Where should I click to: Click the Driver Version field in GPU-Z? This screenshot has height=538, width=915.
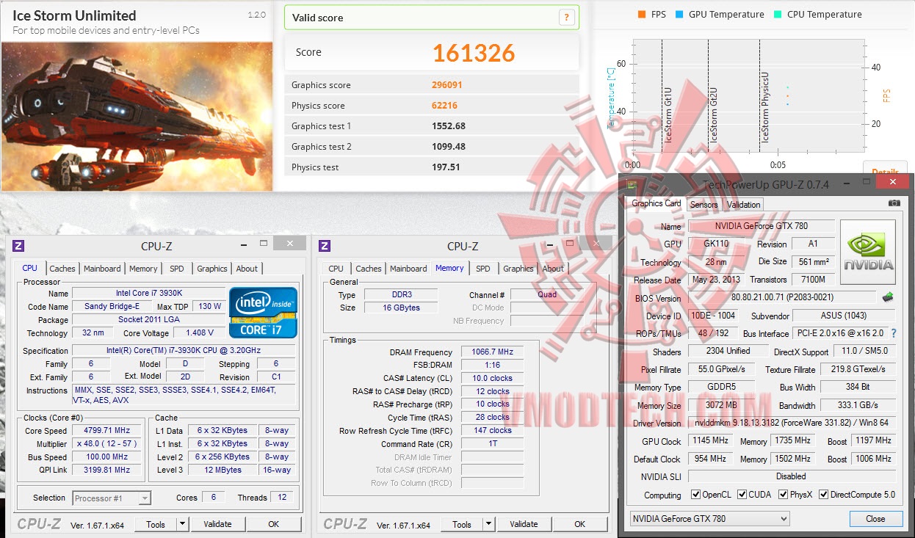(x=792, y=423)
